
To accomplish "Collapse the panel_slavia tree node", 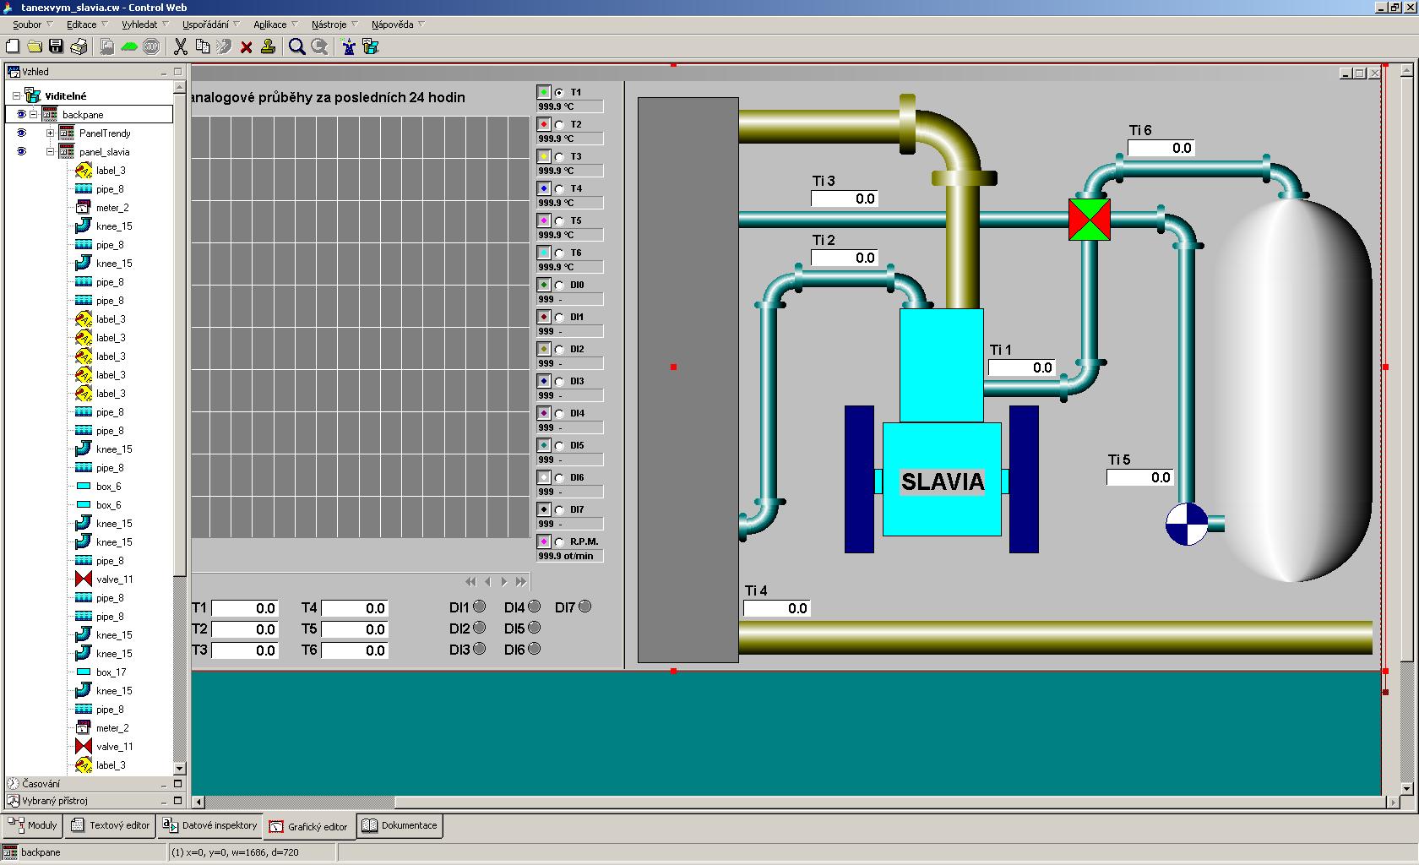I will [x=50, y=152].
